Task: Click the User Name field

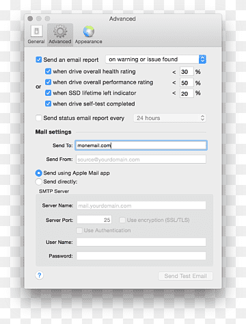Action: tap(141, 242)
